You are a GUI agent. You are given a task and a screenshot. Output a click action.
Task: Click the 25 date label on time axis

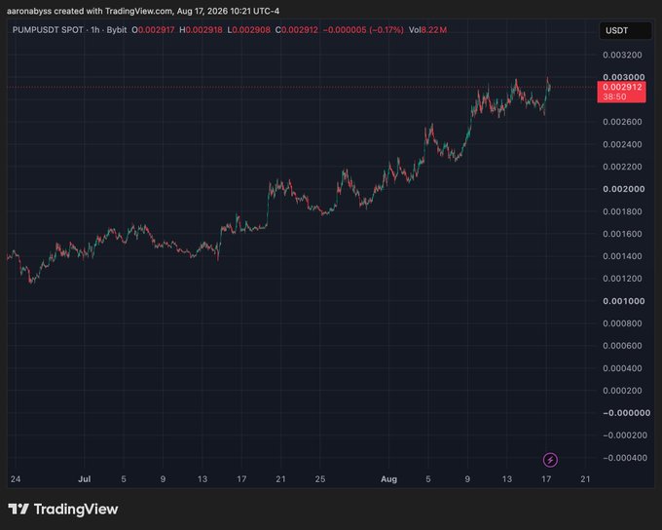(320, 479)
